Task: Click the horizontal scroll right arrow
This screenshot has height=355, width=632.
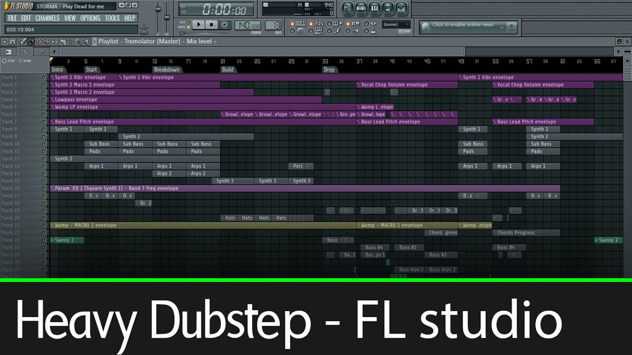Action: pyautogui.click(x=618, y=51)
